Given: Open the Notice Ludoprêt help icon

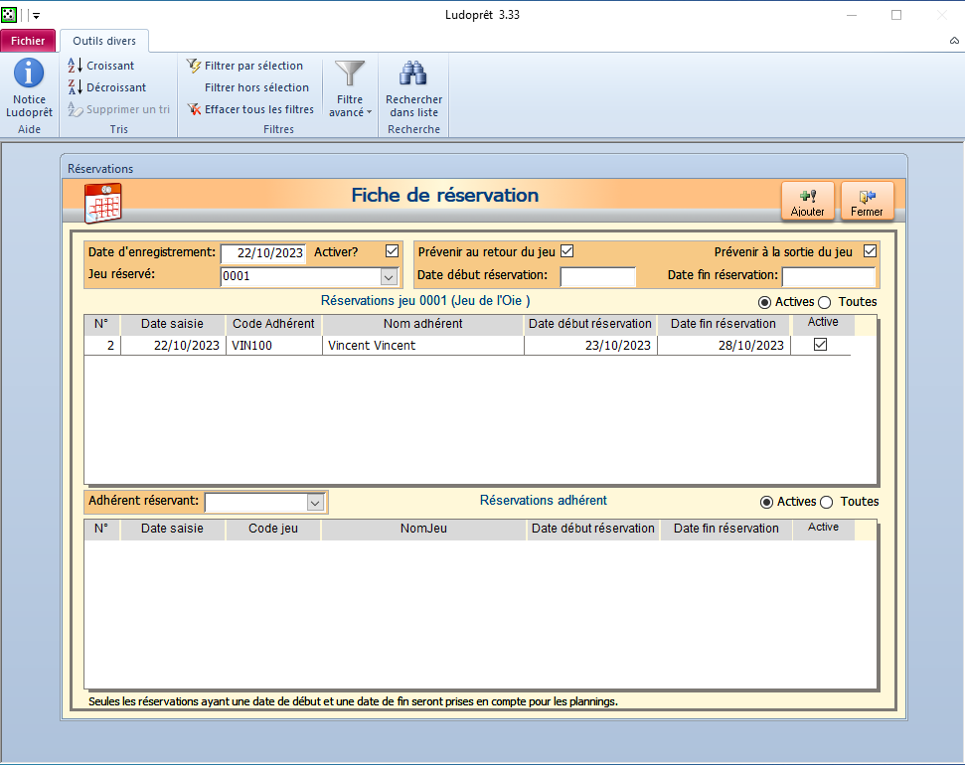Looking at the screenshot, I should pyautogui.click(x=29, y=87).
